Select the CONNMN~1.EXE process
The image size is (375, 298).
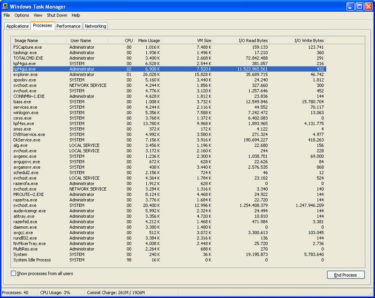[x=169, y=97]
